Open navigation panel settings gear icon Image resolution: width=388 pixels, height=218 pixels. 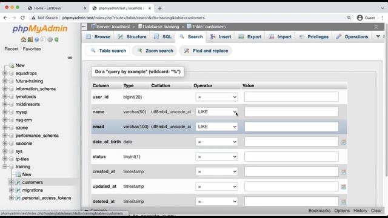[50, 39]
